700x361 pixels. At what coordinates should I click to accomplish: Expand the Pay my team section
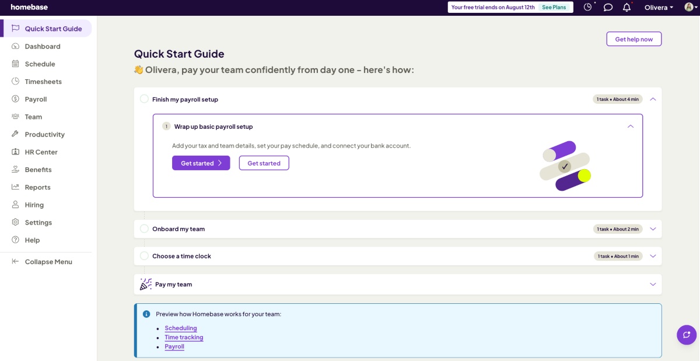(x=653, y=284)
